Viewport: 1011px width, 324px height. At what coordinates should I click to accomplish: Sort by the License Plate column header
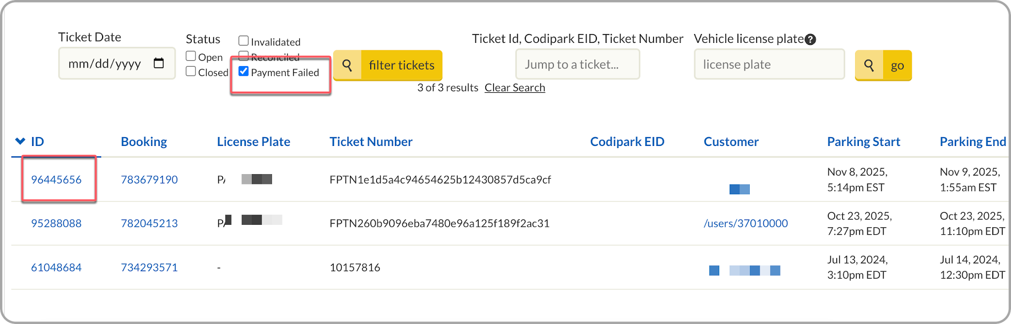pos(254,142)
